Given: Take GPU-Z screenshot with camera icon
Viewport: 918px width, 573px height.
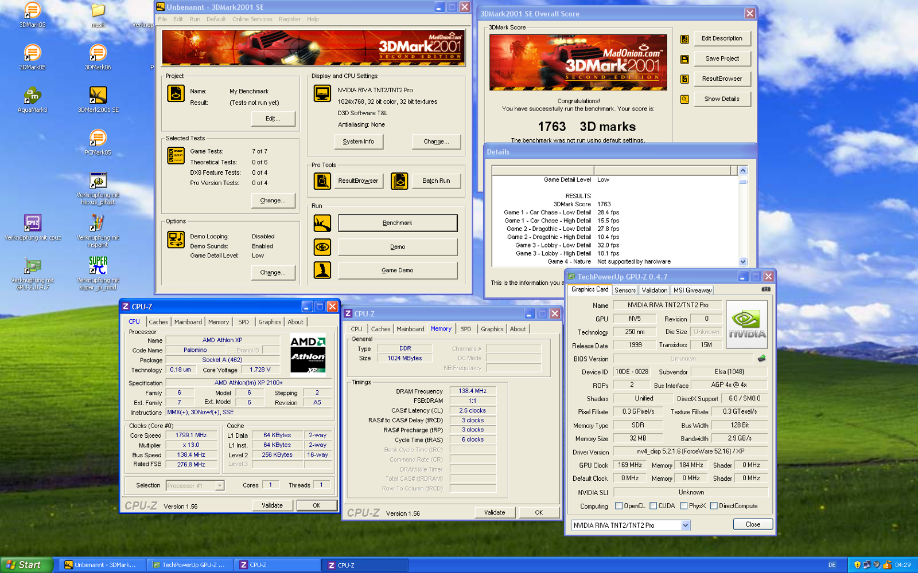Looking at the screenshot, I should [x=766, y=289].
